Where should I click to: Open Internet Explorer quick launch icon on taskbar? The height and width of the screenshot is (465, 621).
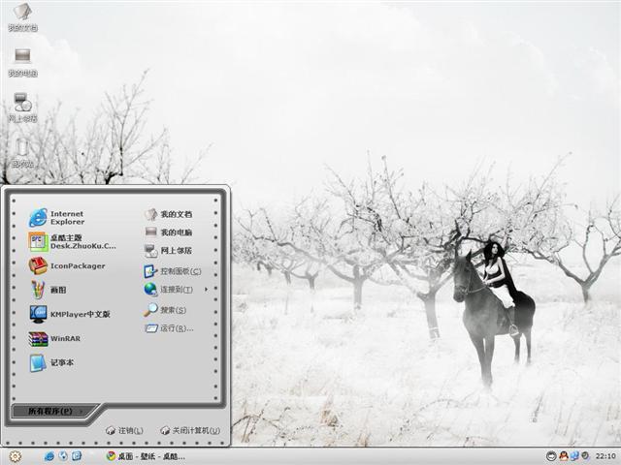(49, 456)
